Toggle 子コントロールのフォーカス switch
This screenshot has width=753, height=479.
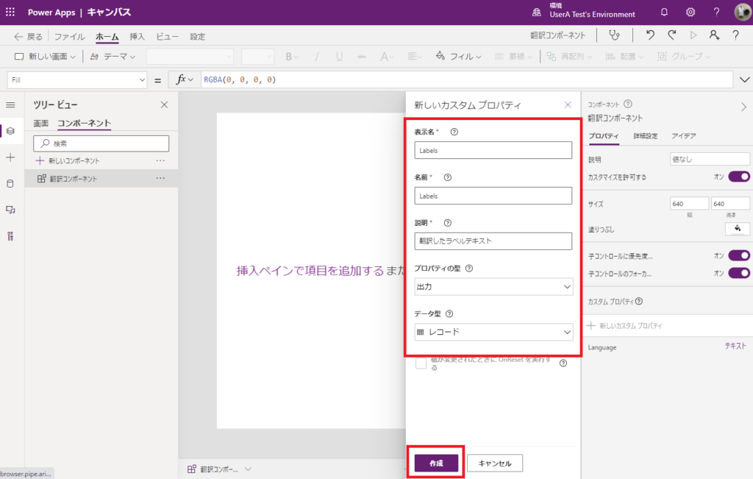coord(738,274)
